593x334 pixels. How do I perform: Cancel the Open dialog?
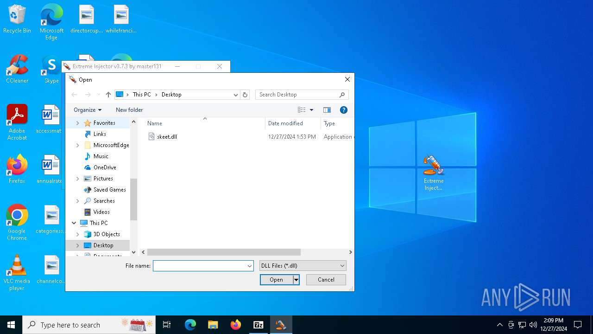[x=326, y=280]
